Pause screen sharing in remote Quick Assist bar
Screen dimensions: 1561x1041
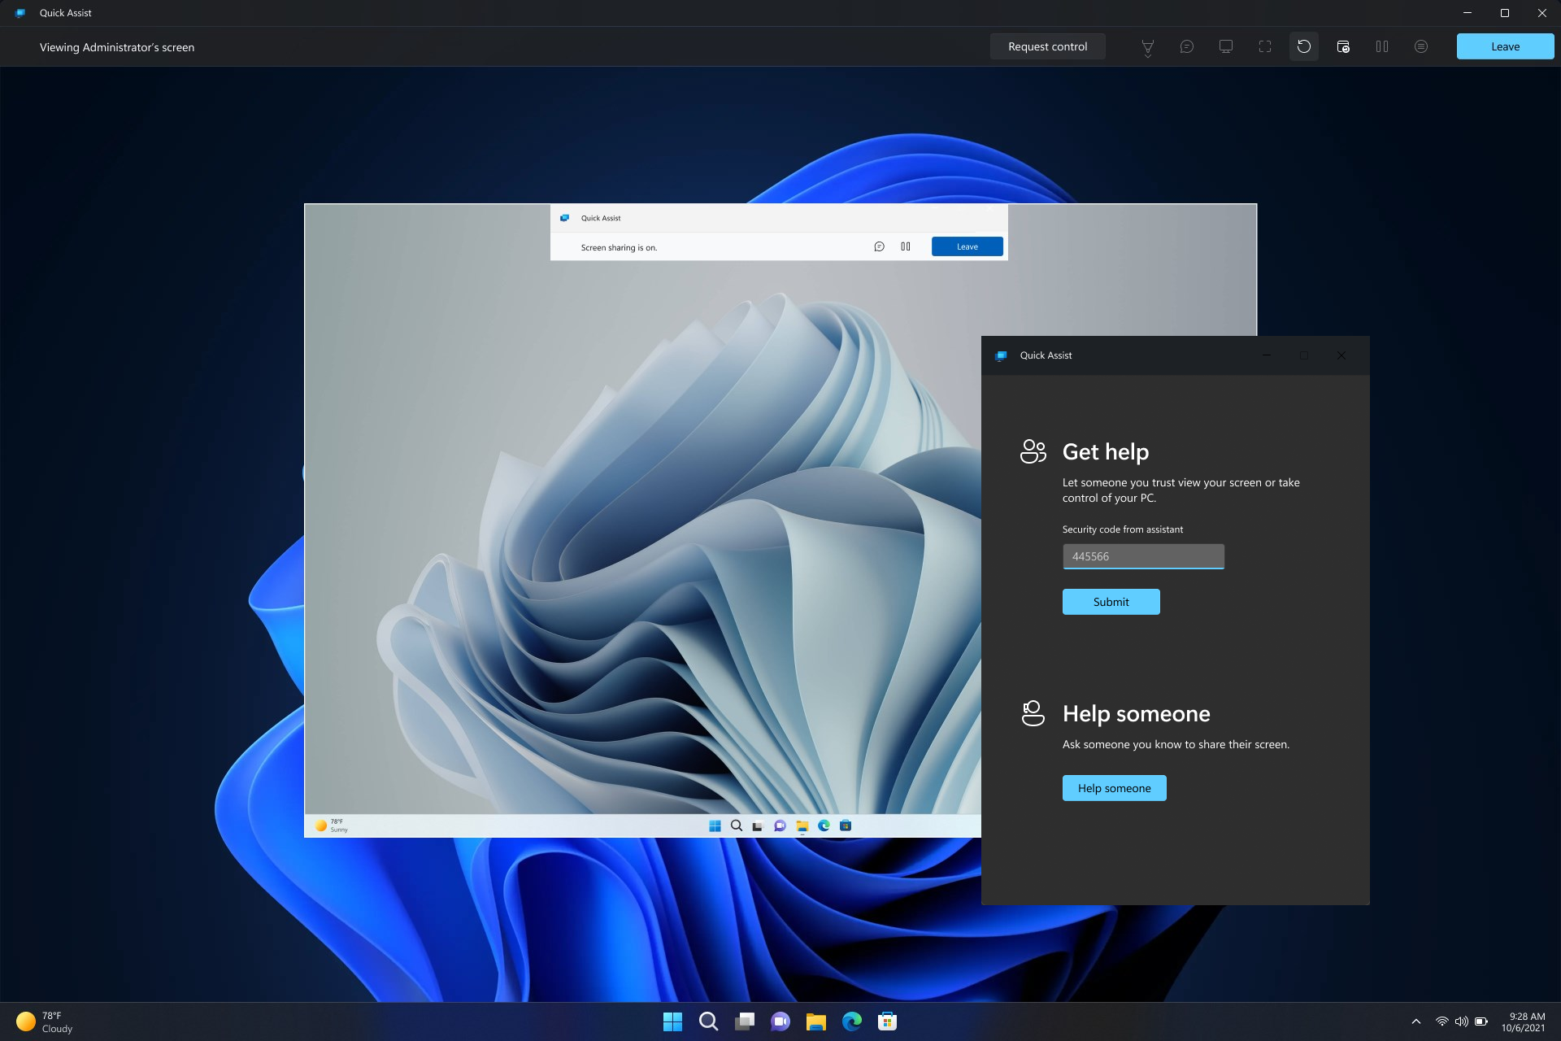pos(905,246)
